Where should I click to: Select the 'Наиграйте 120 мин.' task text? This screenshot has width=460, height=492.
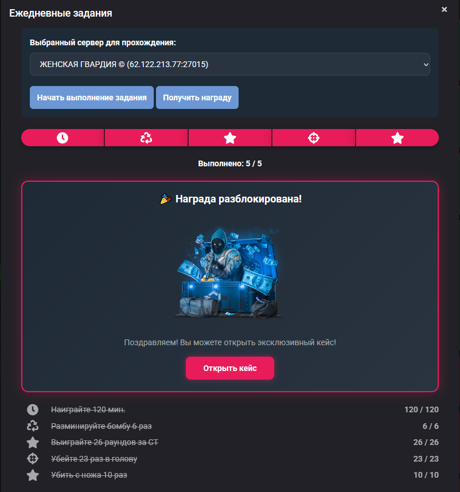pos(88,409)
